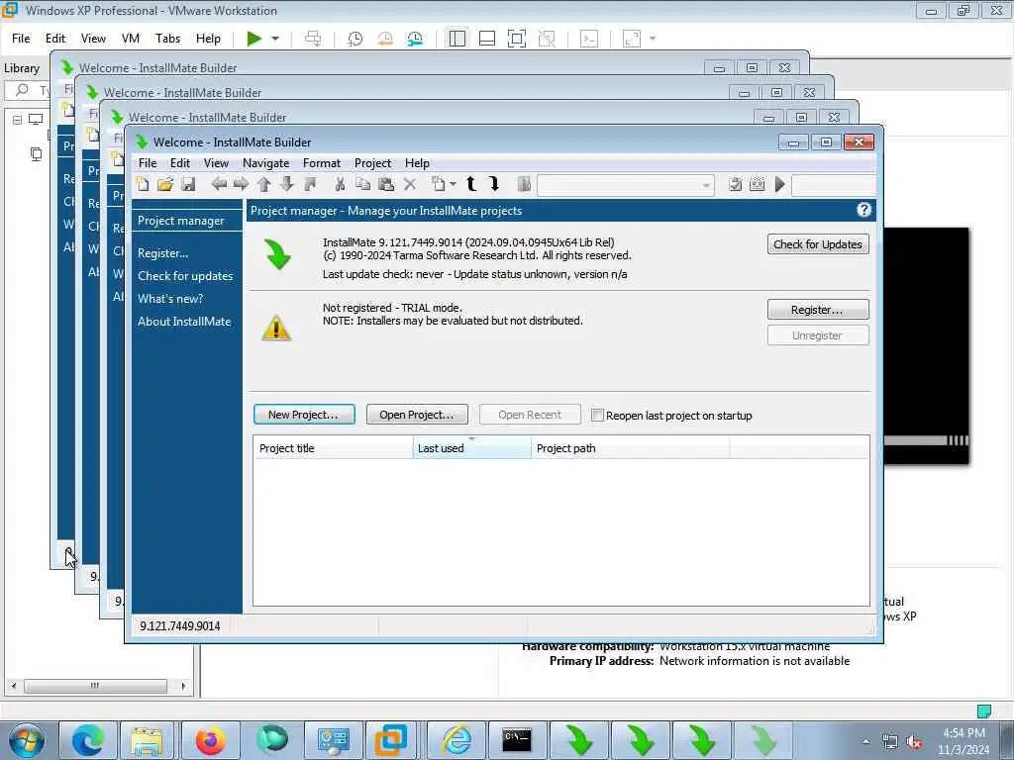
Task: Open the InstallMate Navigate menu
Action: (x=265, y=163)
